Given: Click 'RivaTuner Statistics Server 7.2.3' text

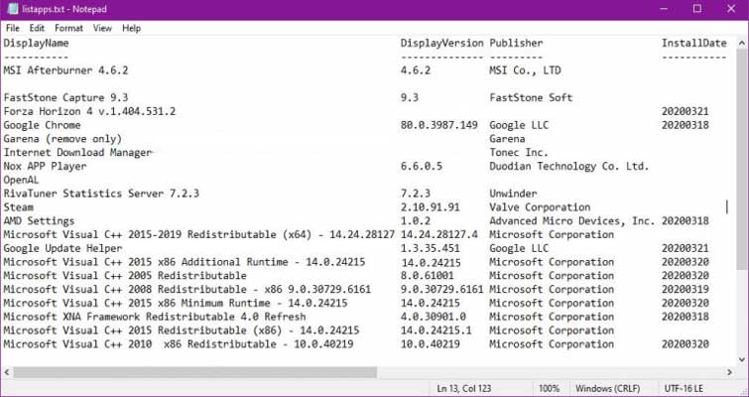Looking at the screenshot, I should point(101,194).
